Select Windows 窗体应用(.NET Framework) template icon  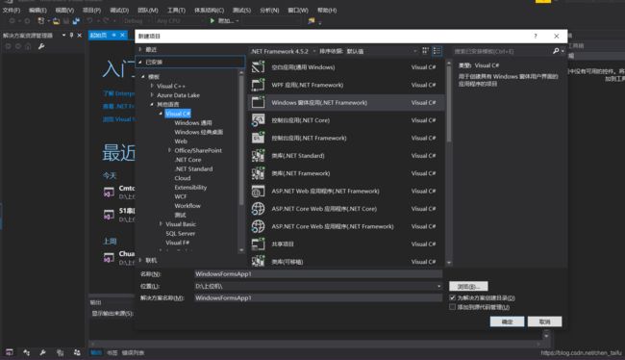tap(258, 103)
